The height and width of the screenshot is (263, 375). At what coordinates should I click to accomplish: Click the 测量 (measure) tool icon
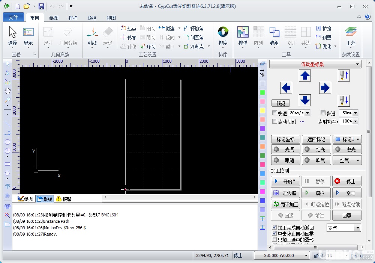click(x=325, y=37)
